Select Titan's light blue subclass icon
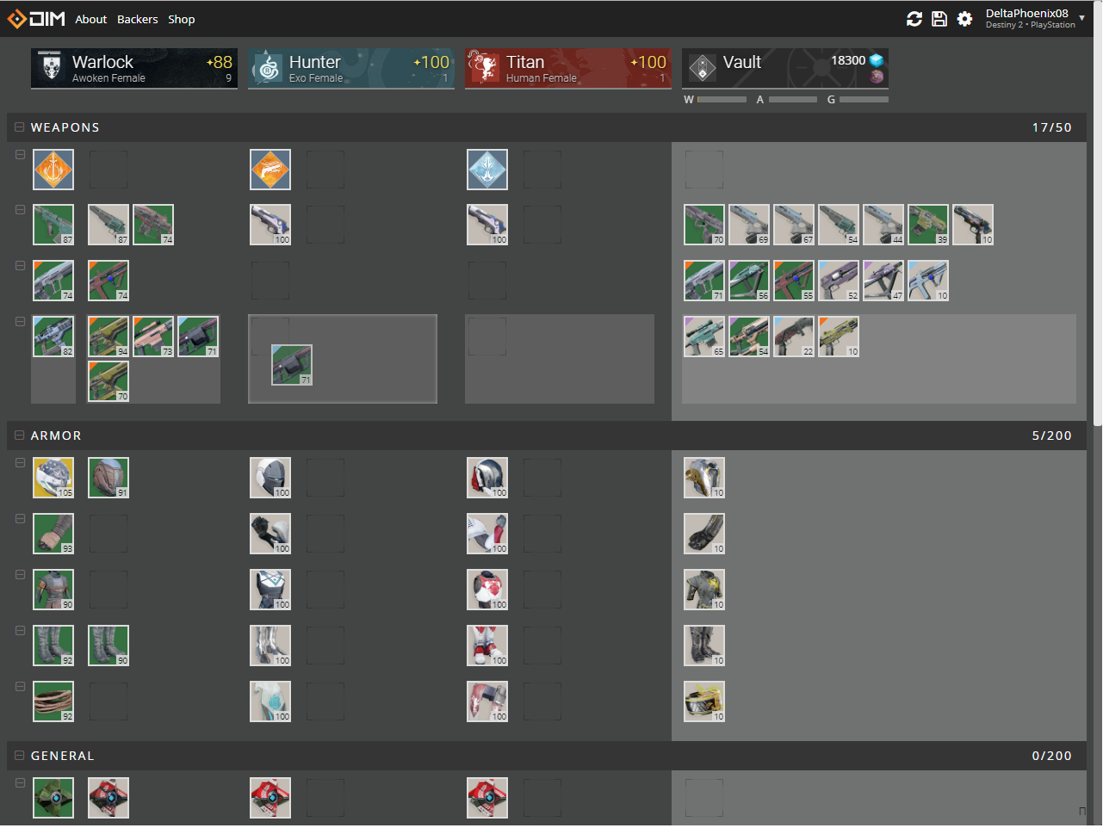 click(487, 170)
